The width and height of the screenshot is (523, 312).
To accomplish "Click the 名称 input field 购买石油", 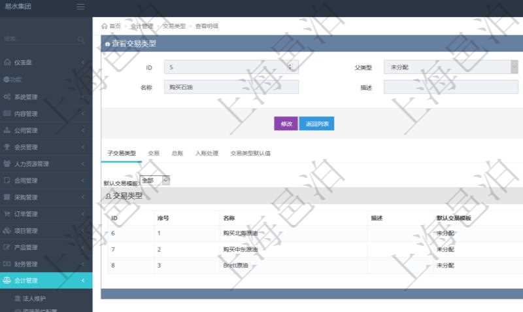I will click(231, 87).
